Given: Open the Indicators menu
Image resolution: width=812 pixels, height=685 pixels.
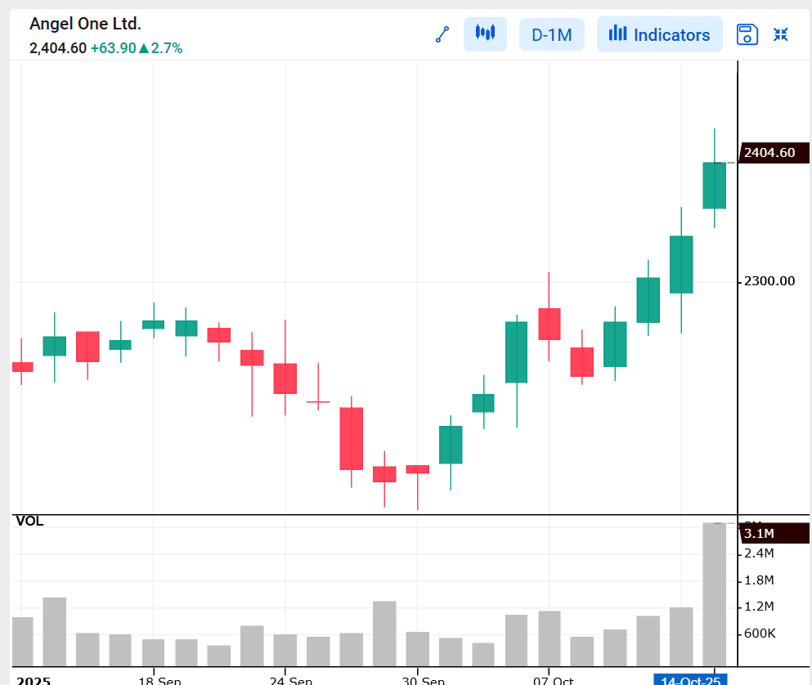Looking at the screenshot, I should pos(659,34).
